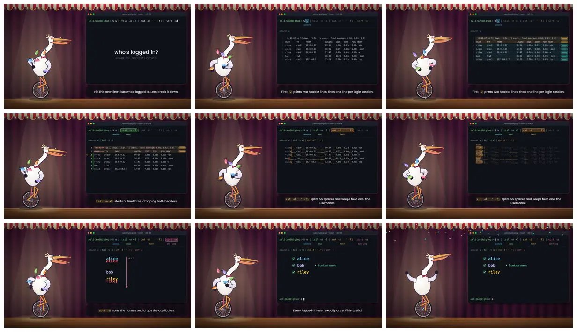Screen dimensions: 577x332
Task: Toggle alice's checkmark in the "Fish-tastic!" frame
Action: coord(294,259)
